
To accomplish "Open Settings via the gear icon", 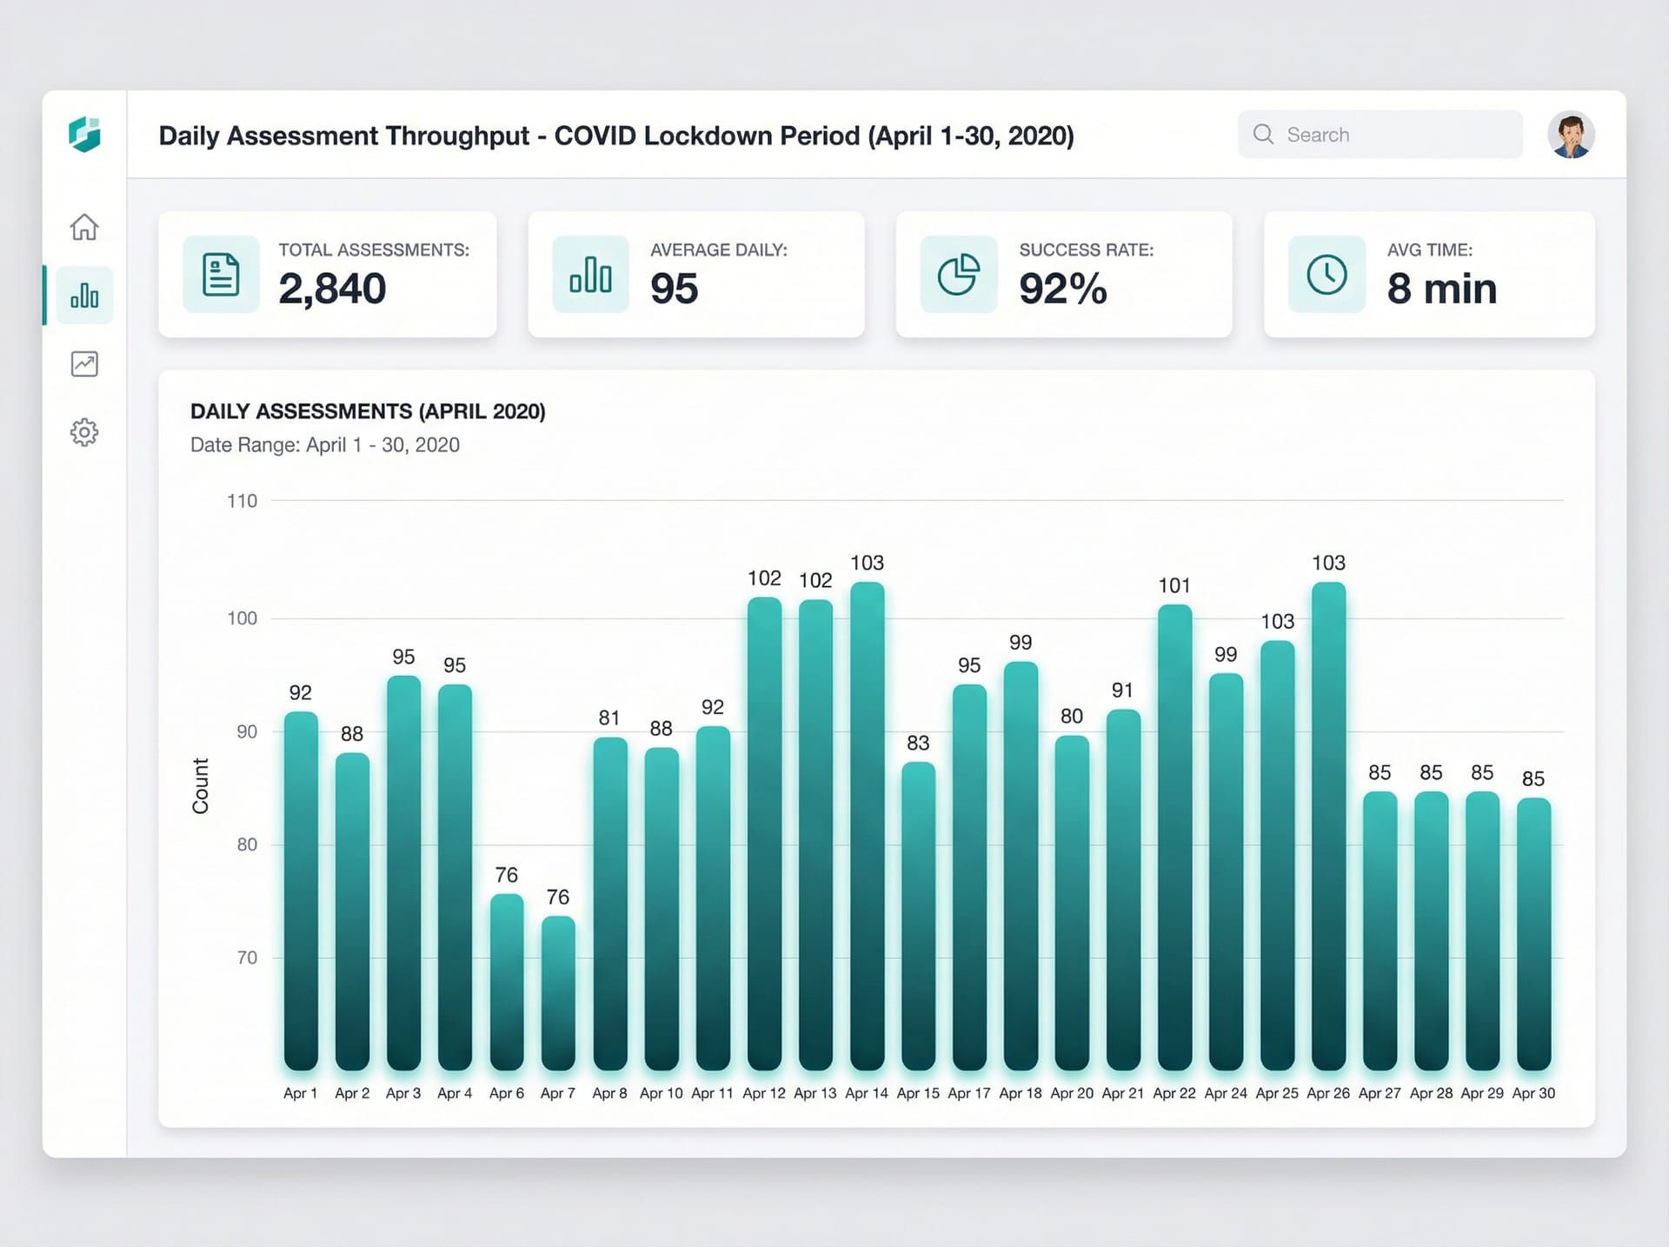I will 84,431.
